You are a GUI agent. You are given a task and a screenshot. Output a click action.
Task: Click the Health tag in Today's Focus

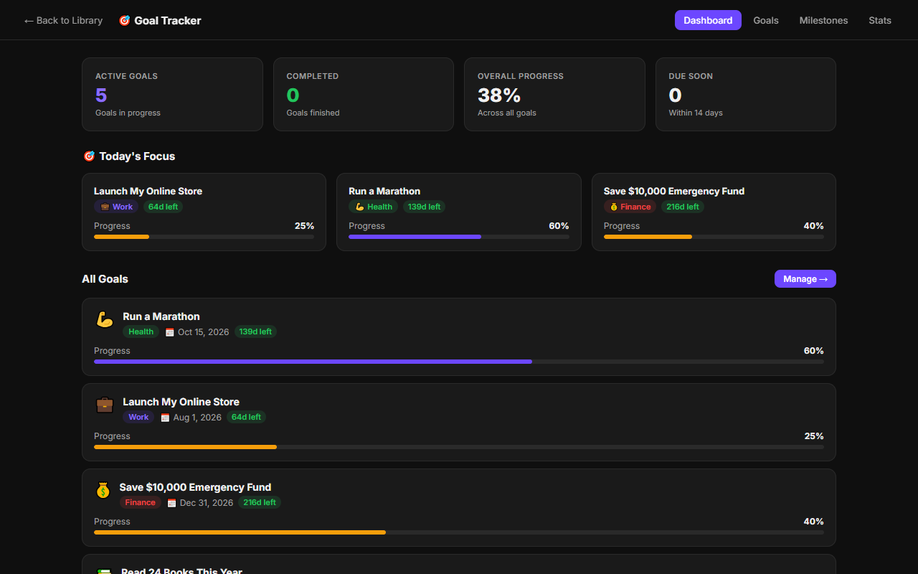click(x=373, y=207)
